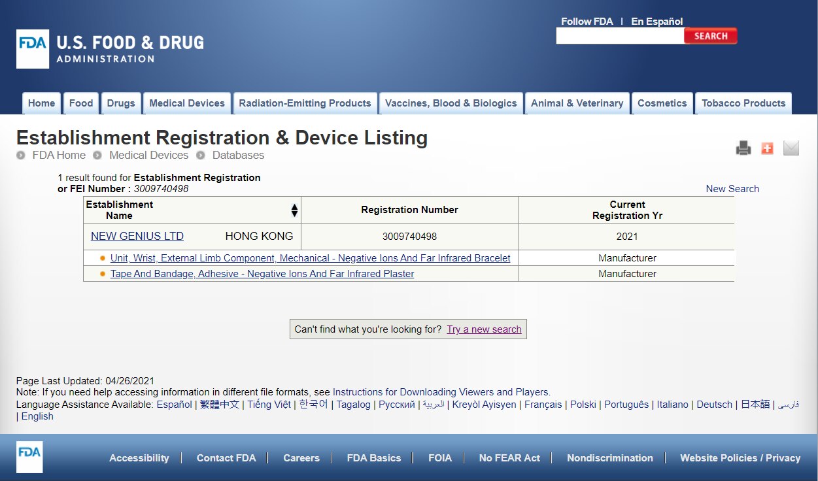Viewport: 818px width, 481px height.
Task: Go to the Animal & Veterinary tab
Action: [x=577, y=103]
